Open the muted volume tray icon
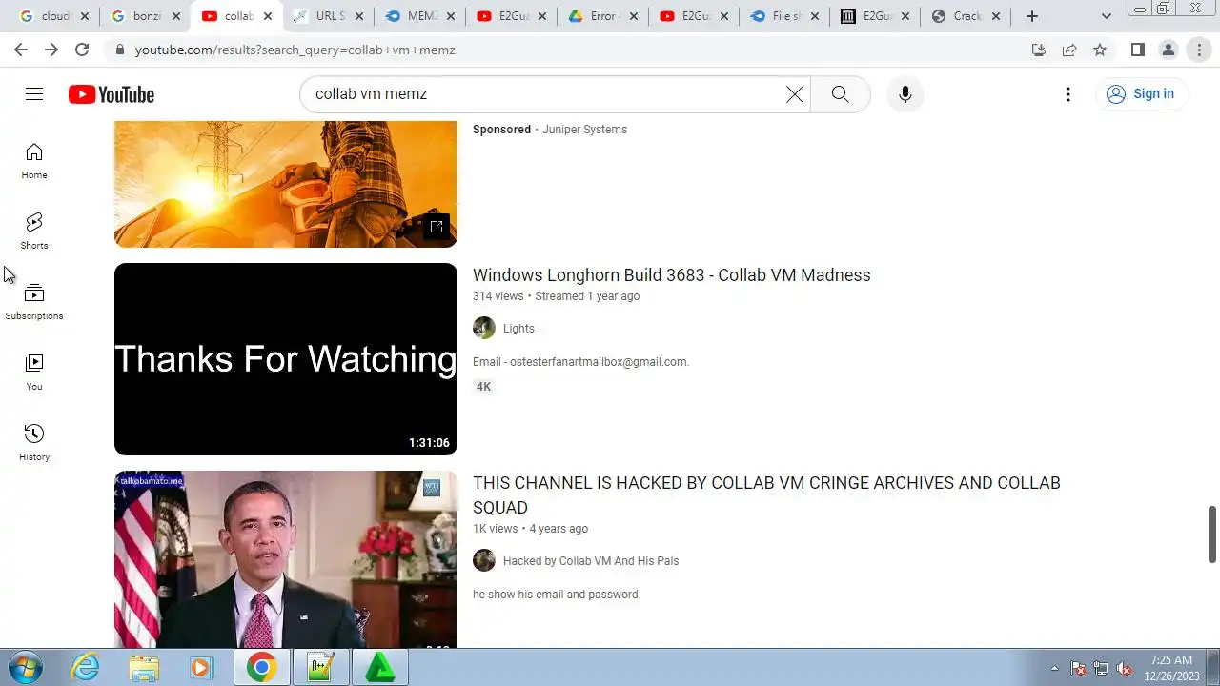Screen dimensions: 1220x686 pyautogui.click(x=1125, y=668)
